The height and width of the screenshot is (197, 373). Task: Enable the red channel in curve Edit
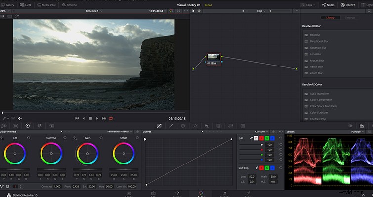click(x=261, y=138)
